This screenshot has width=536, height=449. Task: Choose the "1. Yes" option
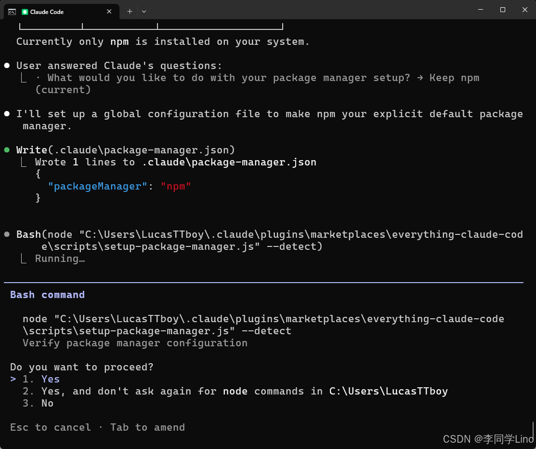point(50,379)
